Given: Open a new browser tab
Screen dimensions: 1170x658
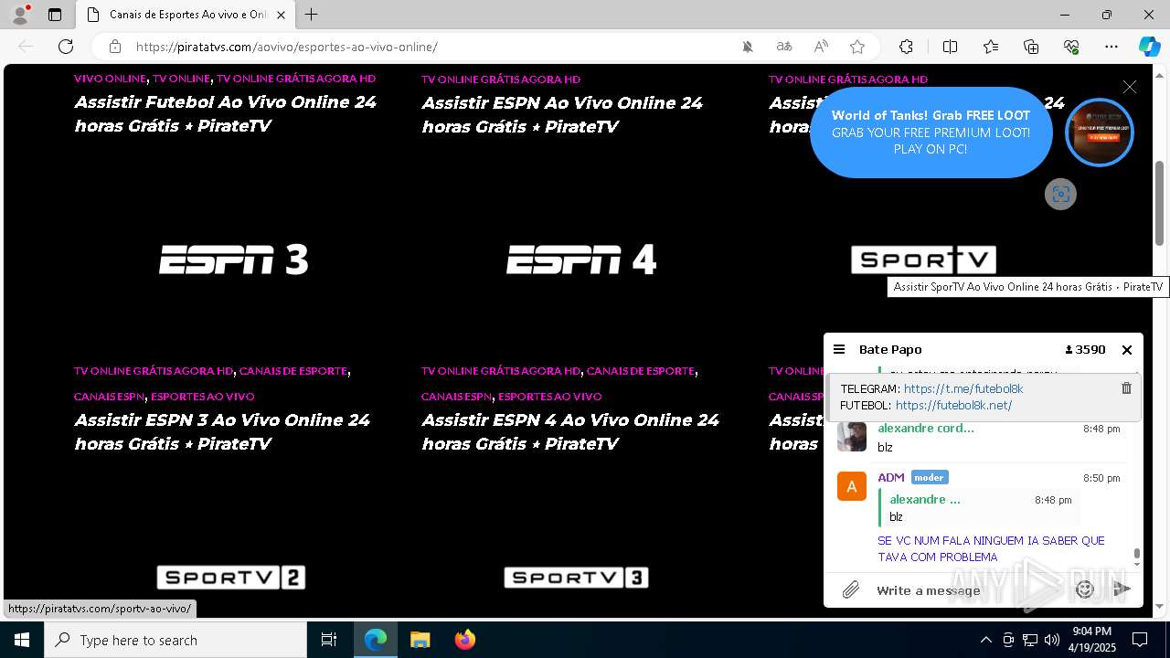Looking at the screenshot, I should (x=312, y=15).
